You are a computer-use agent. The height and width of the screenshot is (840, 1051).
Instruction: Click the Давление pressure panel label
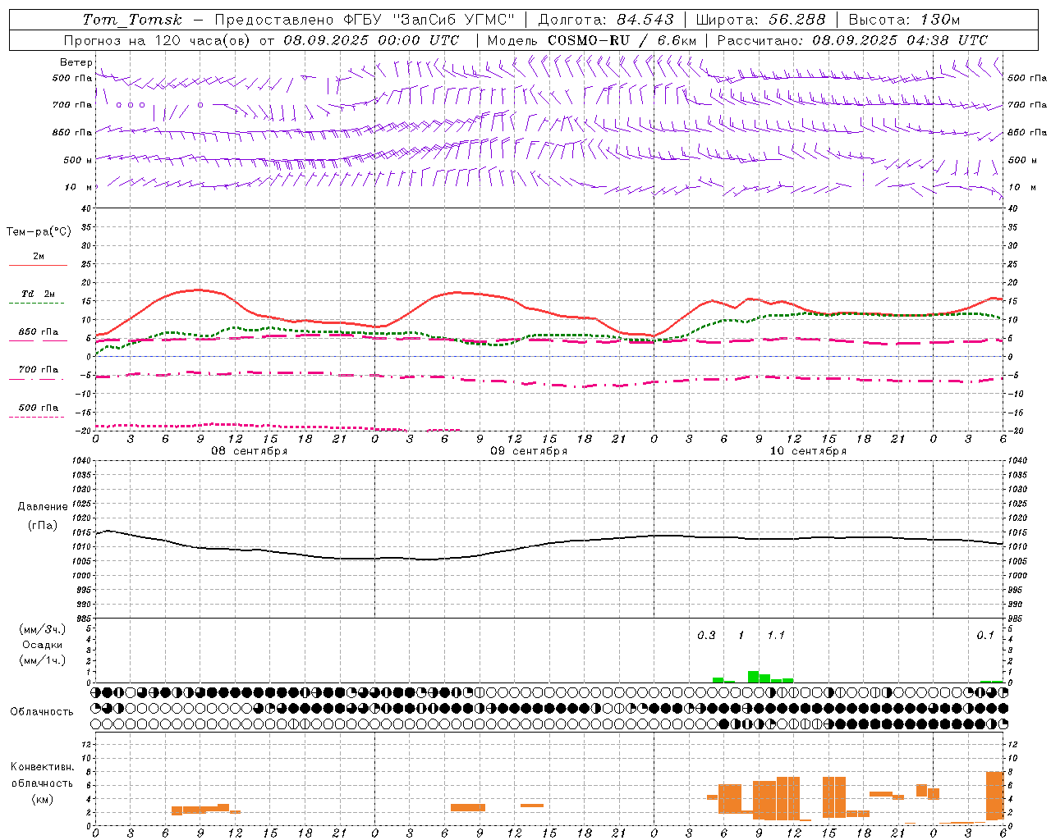coord(43,507)
